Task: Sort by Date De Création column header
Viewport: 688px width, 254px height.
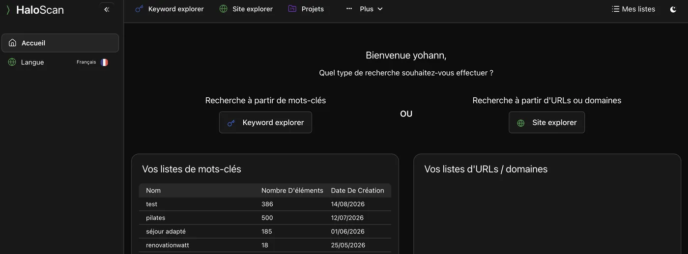Action: pyautogui.click(x=358, y=191)
